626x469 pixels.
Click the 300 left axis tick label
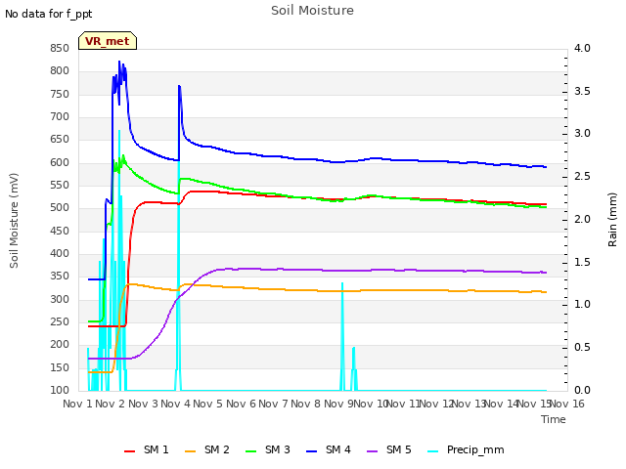pyautogui.click(x=60, y=299)
